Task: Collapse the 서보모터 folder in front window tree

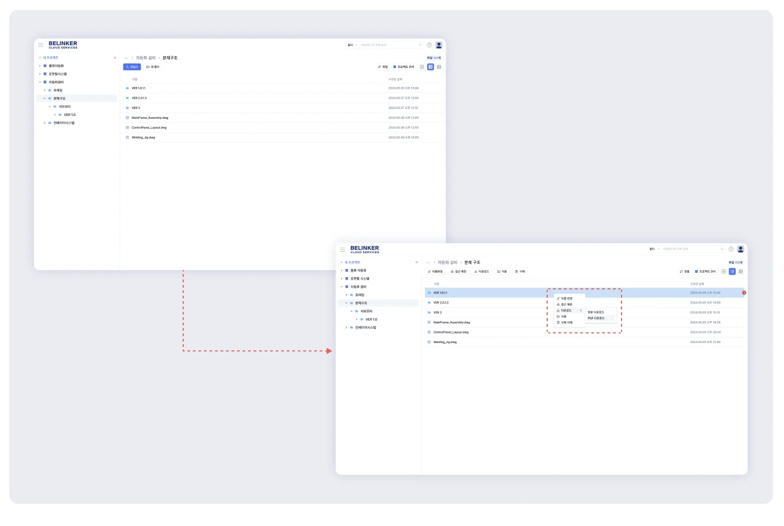Action: pos(351,311)
